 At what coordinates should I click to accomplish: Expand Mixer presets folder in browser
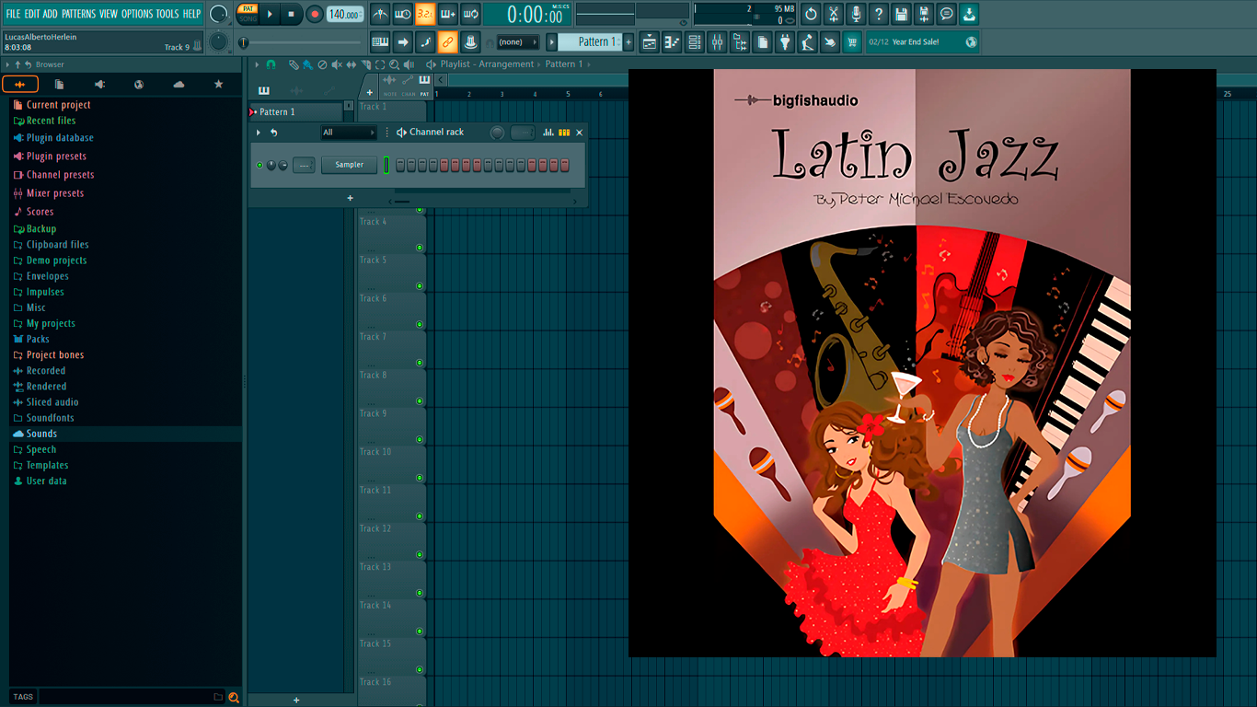[x=55, y=193]
